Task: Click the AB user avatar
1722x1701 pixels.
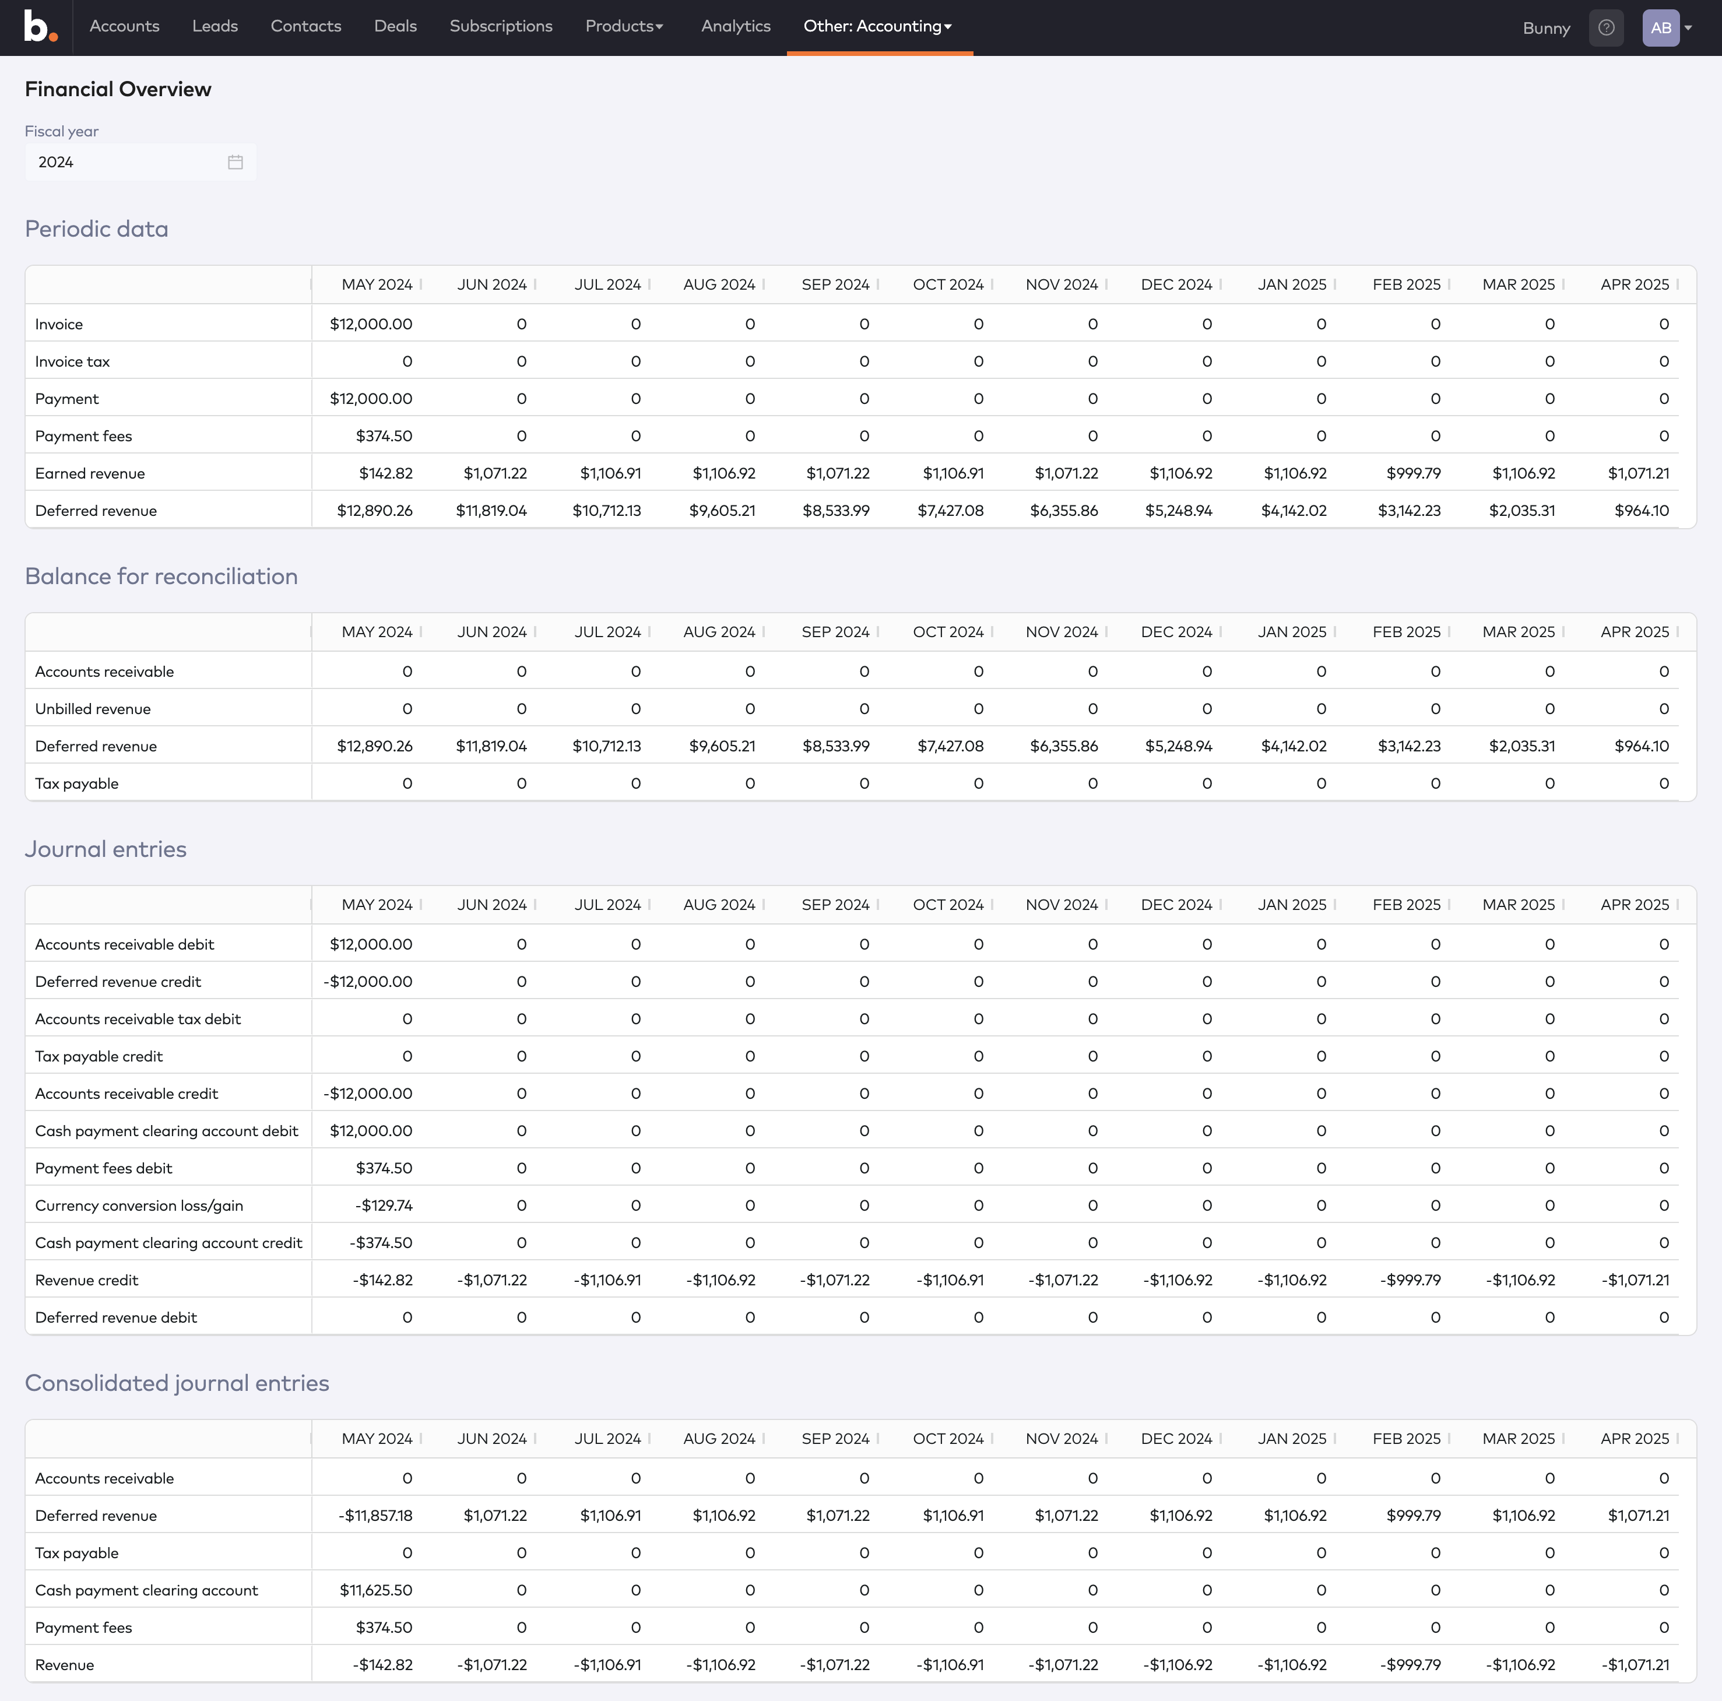Action: [1660, 27]
